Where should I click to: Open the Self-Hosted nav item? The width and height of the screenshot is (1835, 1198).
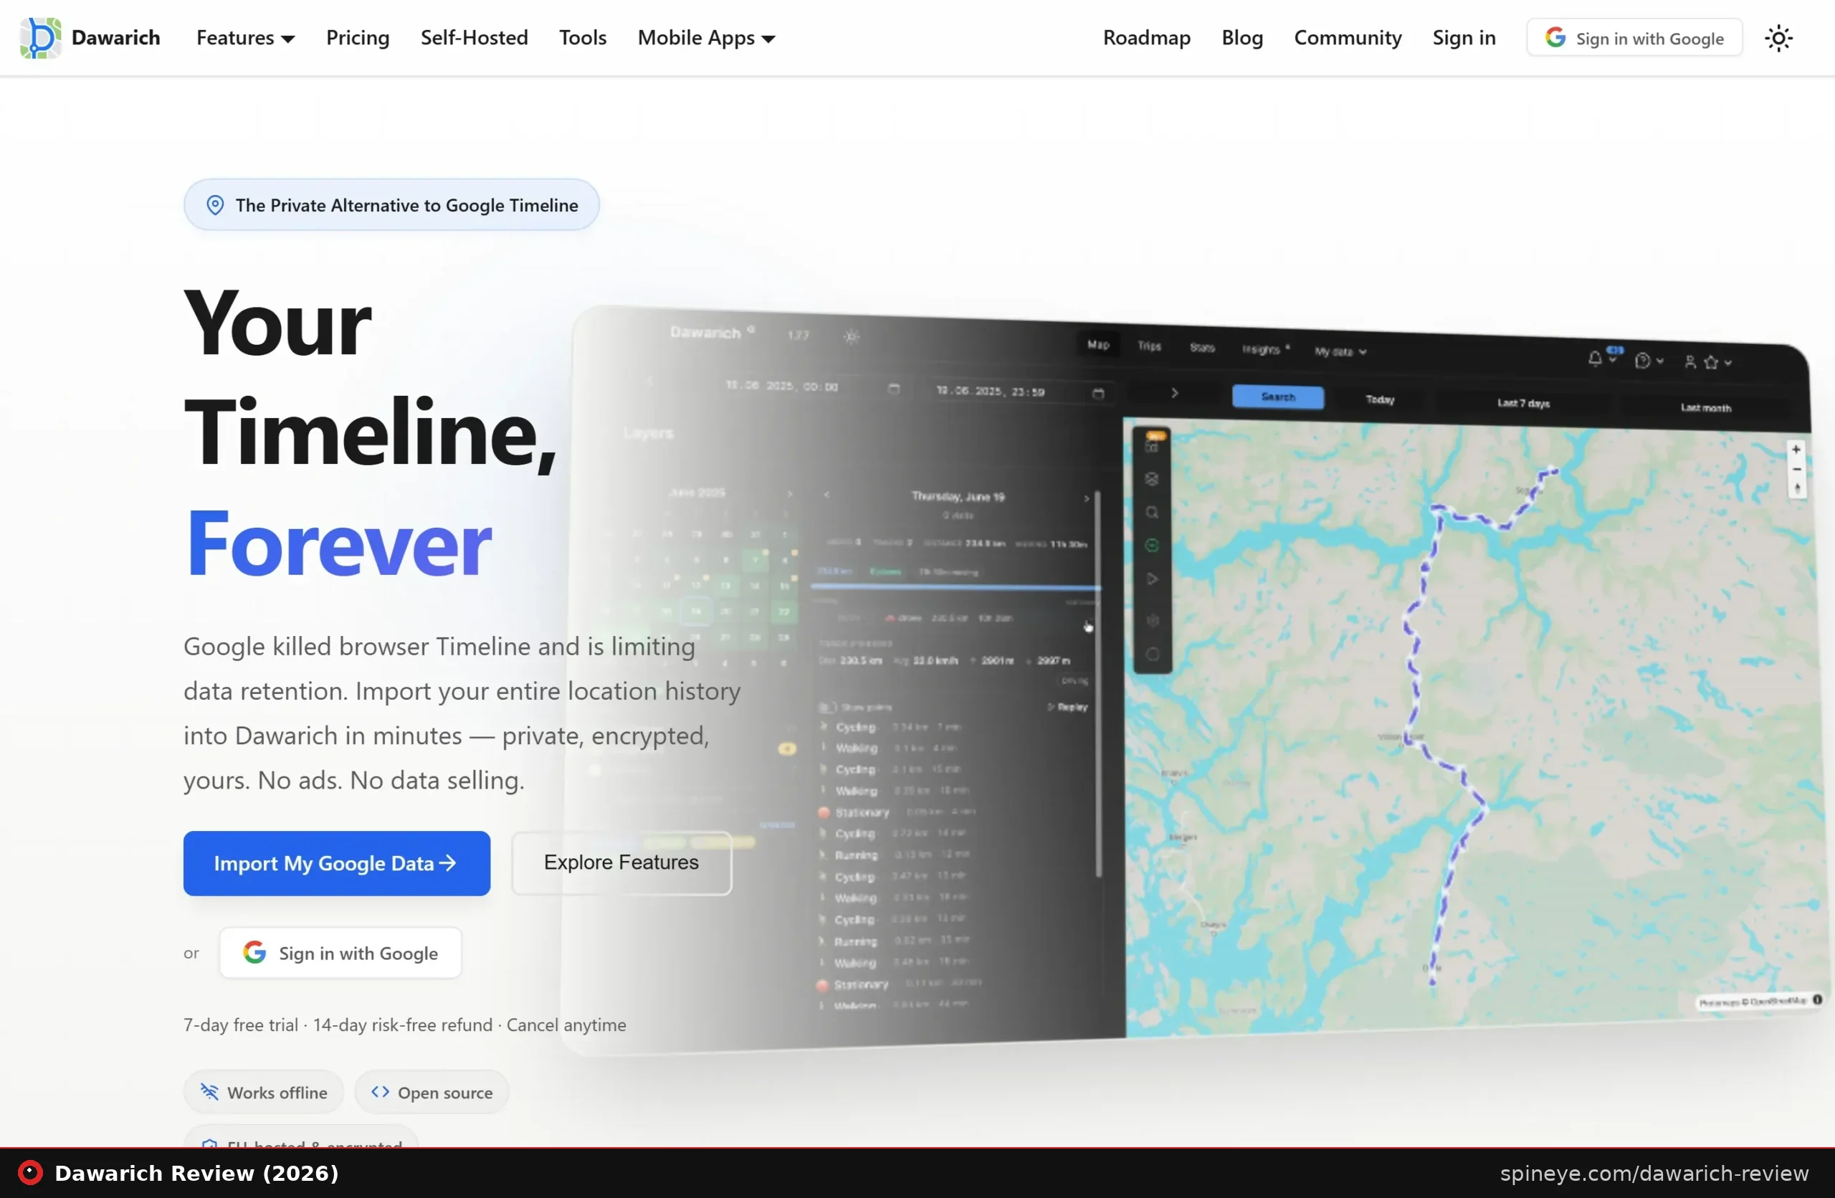(475, 38)
